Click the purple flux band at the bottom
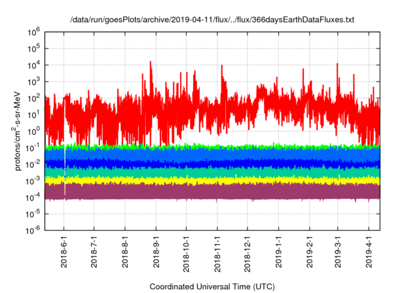The image size is (419, 293). pos(212,192)
